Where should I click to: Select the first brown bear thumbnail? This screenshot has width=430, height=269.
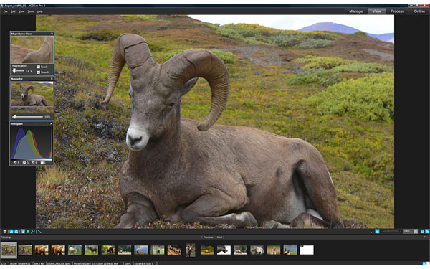(x=42, y=250)
